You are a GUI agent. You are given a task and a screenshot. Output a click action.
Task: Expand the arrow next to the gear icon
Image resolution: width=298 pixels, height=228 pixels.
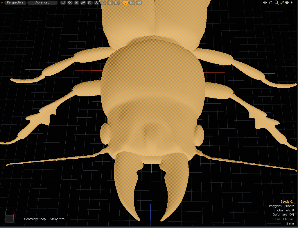(291, 3)
